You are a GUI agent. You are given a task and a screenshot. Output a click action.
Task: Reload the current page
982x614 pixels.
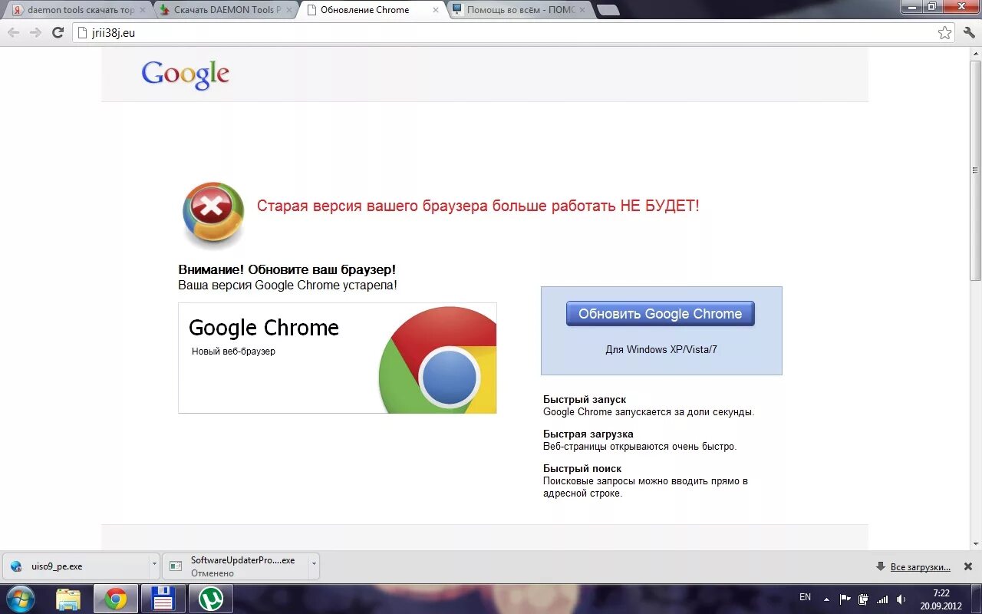58,32
